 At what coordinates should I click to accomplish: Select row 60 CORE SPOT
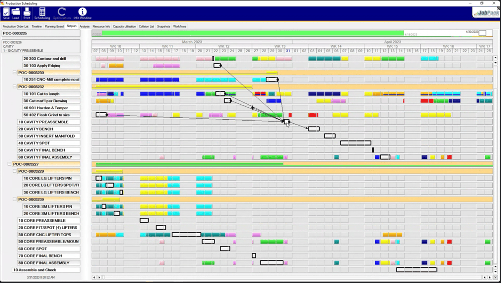[x=49, y=249]
